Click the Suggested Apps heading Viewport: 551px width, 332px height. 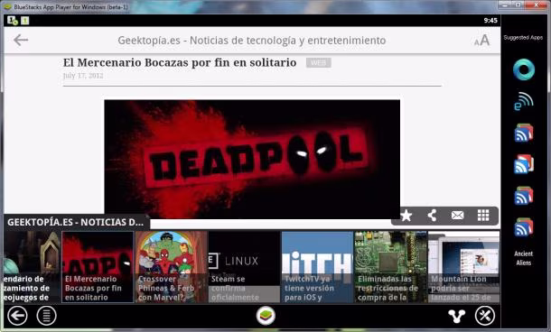click(523, 38)
